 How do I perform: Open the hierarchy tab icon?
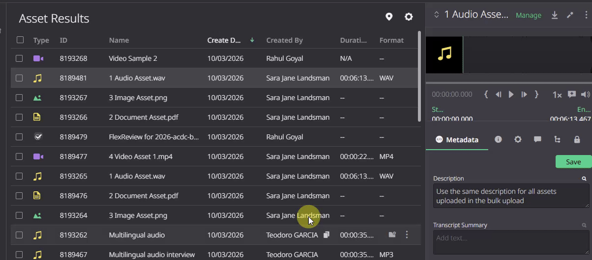pos(557,139)
